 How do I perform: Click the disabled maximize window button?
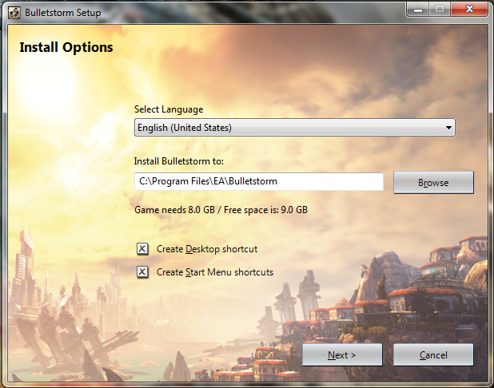[440, 10]
